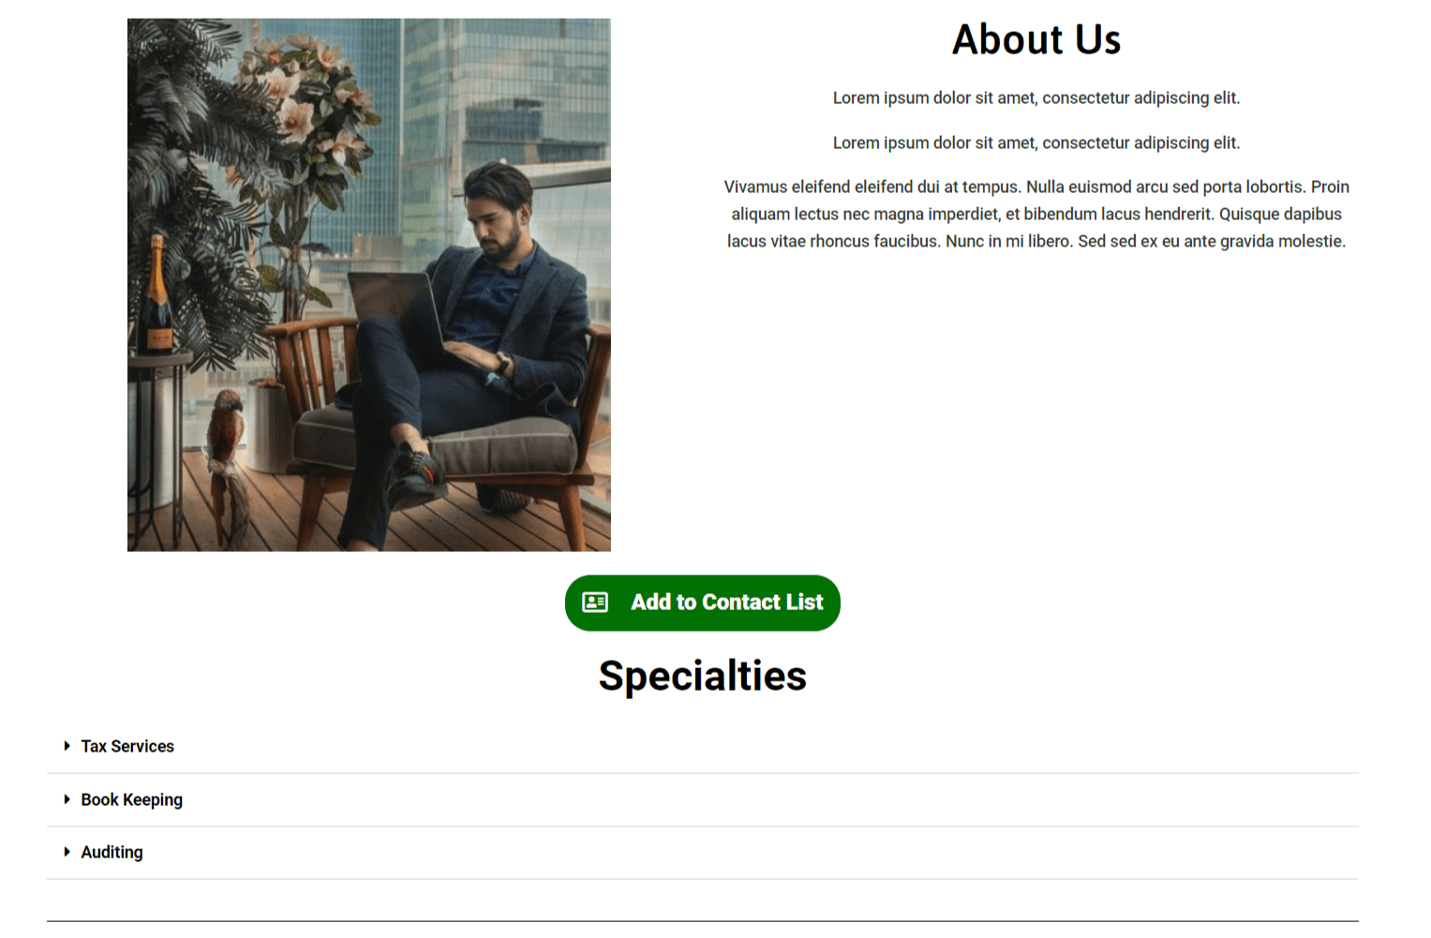
Task: Open the Book Keeping accordion label
Action: [x=132, y=800]
